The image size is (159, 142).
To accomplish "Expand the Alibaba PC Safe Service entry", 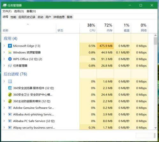I will (x=4, y=121).
